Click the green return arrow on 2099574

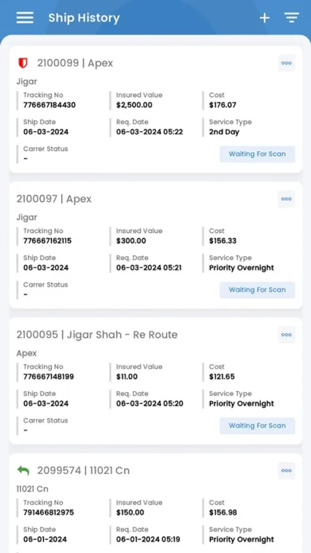click(23, 470)
